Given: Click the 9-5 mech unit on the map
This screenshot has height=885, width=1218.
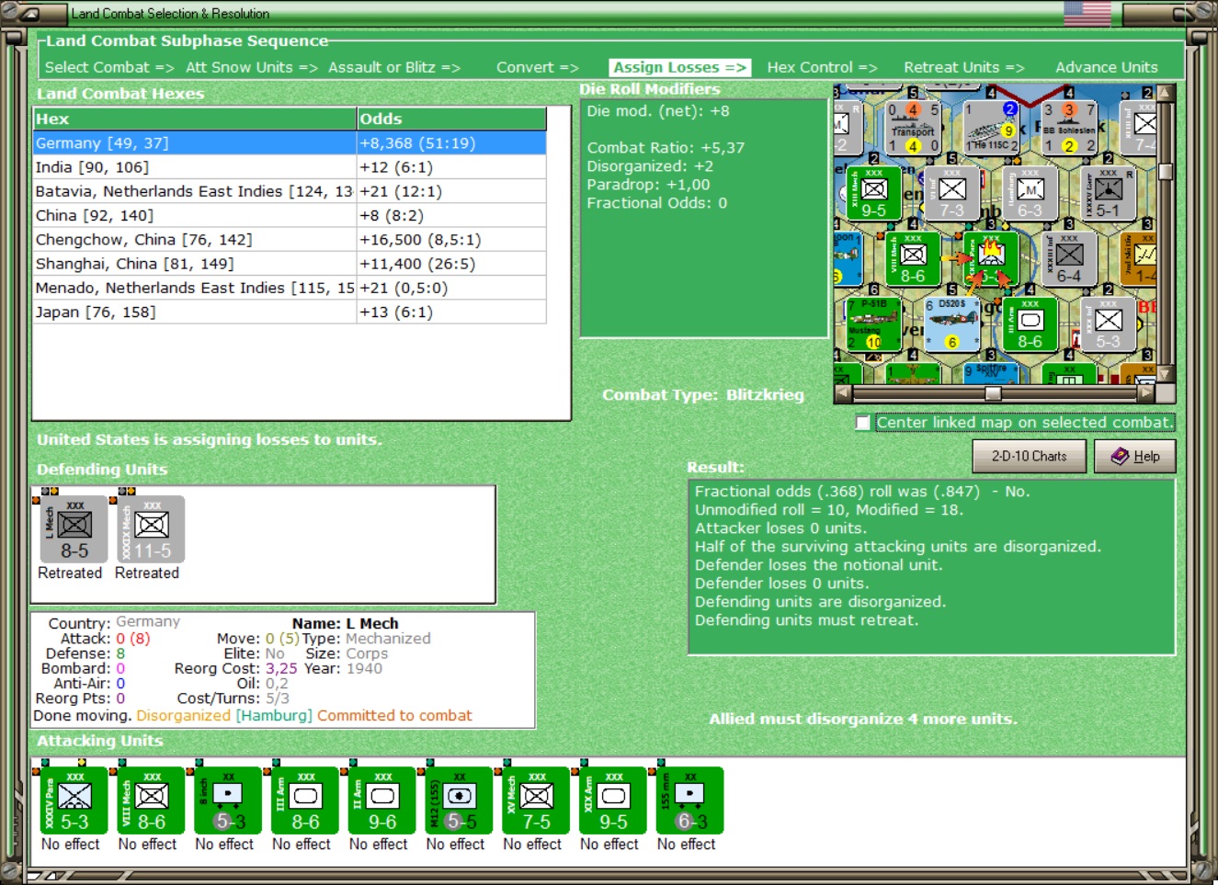Looking at the screenshot, I should coord(872,193).
